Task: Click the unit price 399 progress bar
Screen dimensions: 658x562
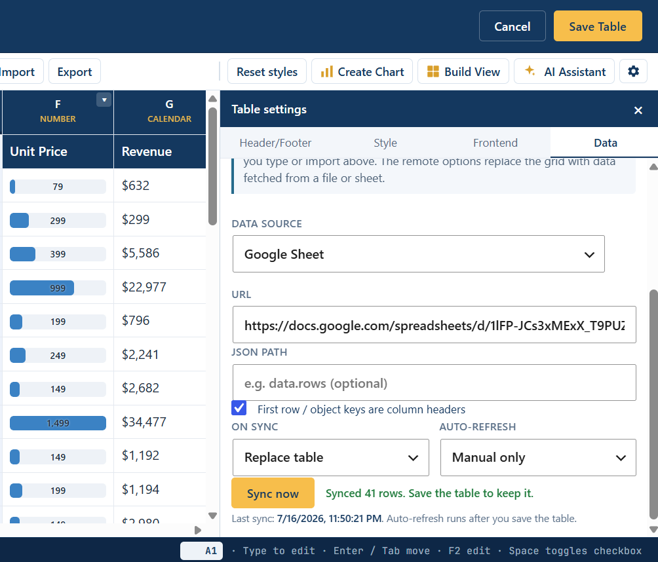Action: coord(58,254)
